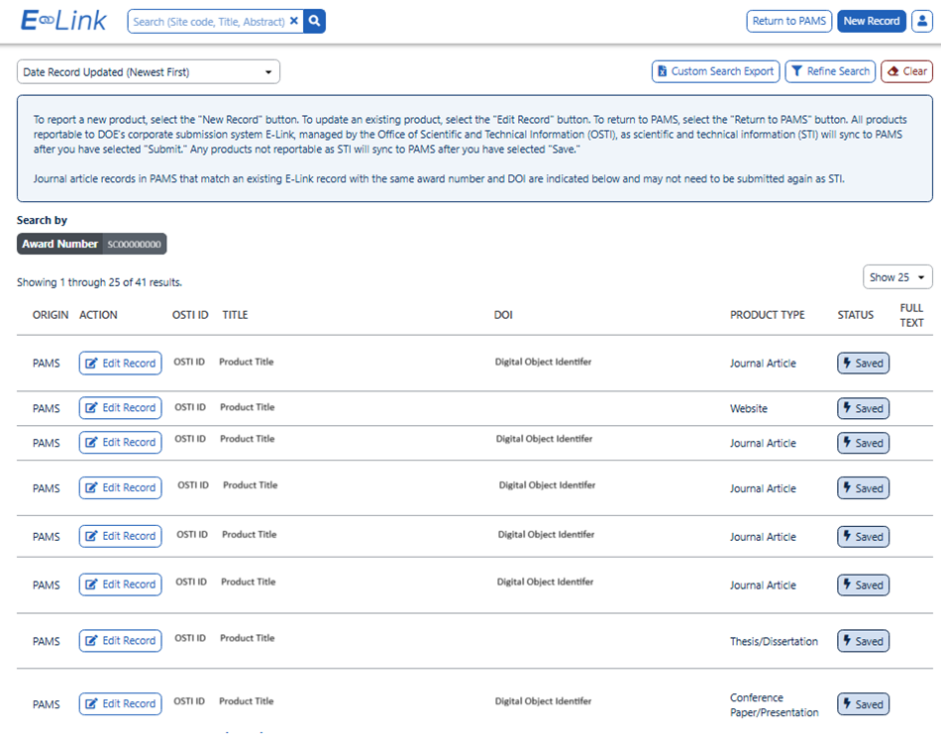Click the Saved status on the Website row
941x739 pixels.
[863, 408]
